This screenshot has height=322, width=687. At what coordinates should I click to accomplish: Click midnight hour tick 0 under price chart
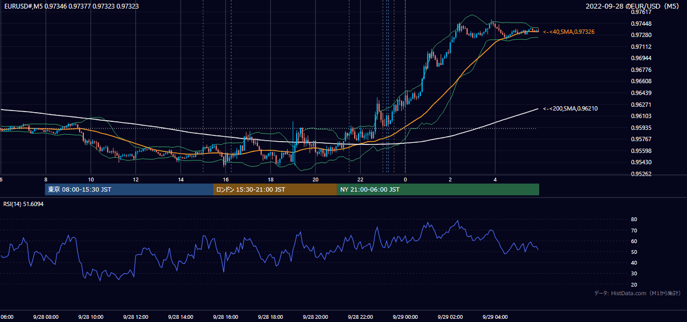[405, 180]
